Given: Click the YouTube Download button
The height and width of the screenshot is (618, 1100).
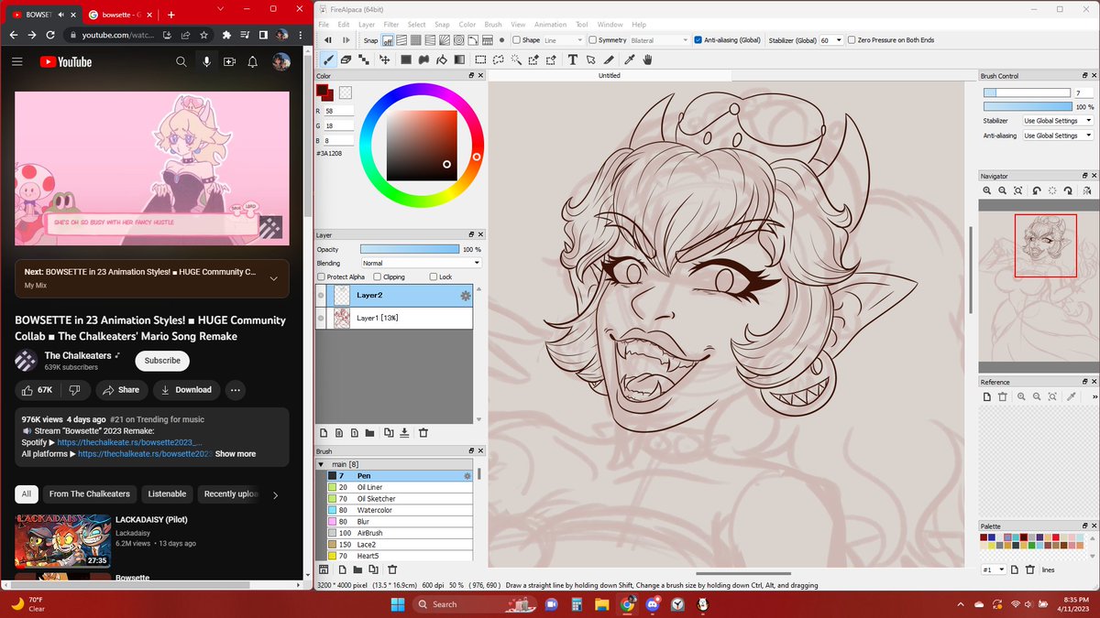Looking at the screenshot, I should (x=186, y=390).
